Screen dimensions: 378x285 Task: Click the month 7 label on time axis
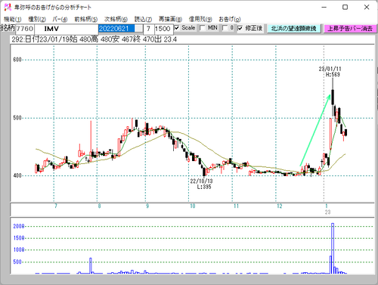coord(56,206)
